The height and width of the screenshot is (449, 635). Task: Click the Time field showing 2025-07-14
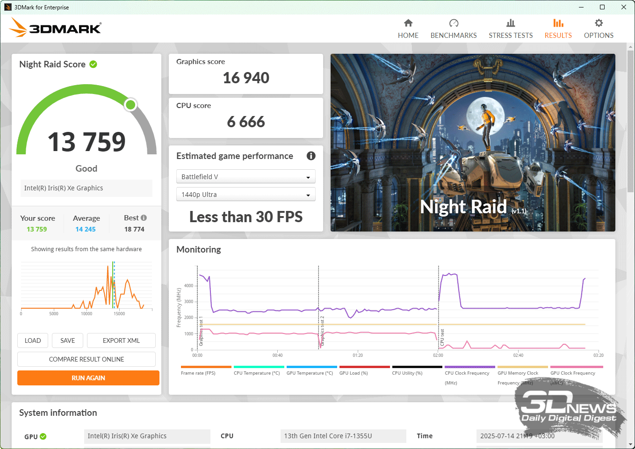pyautogui.click(x=540, y=436)
